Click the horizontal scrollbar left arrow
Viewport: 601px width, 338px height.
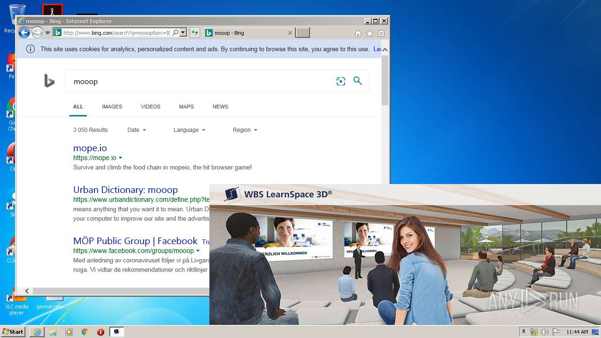point(27,291)
